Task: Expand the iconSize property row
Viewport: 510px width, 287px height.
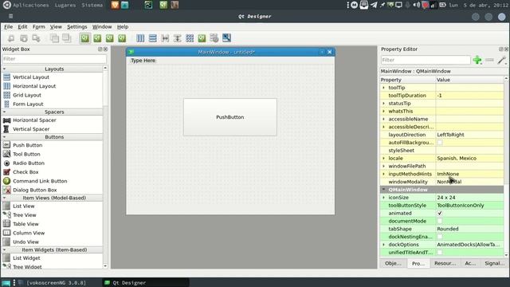Action: [x=383, y=198]
